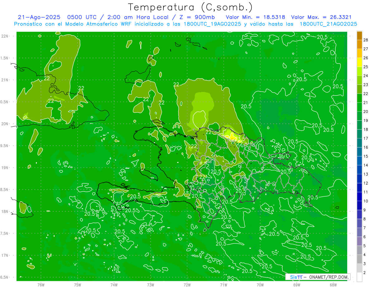374x289 pixels.
Task: Click the "75W" longitude axis label
Action: [77, 285]
